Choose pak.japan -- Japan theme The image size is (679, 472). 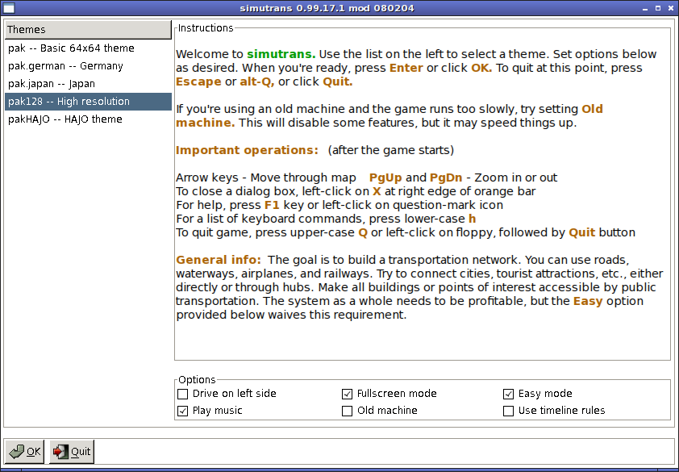pyautogui.click(x=89, y=84)
